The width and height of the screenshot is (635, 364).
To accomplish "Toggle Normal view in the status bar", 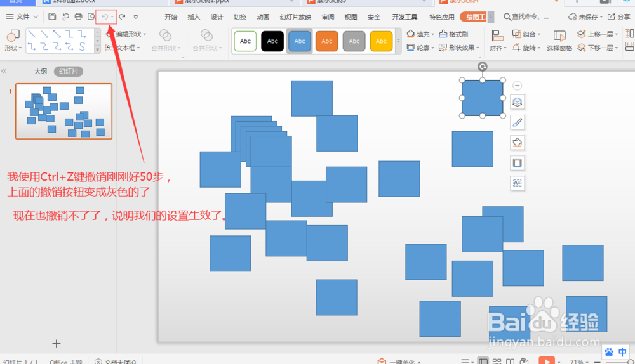I will pos(483,361).
